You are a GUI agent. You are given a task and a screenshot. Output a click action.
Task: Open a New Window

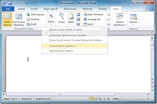[93, 15]
